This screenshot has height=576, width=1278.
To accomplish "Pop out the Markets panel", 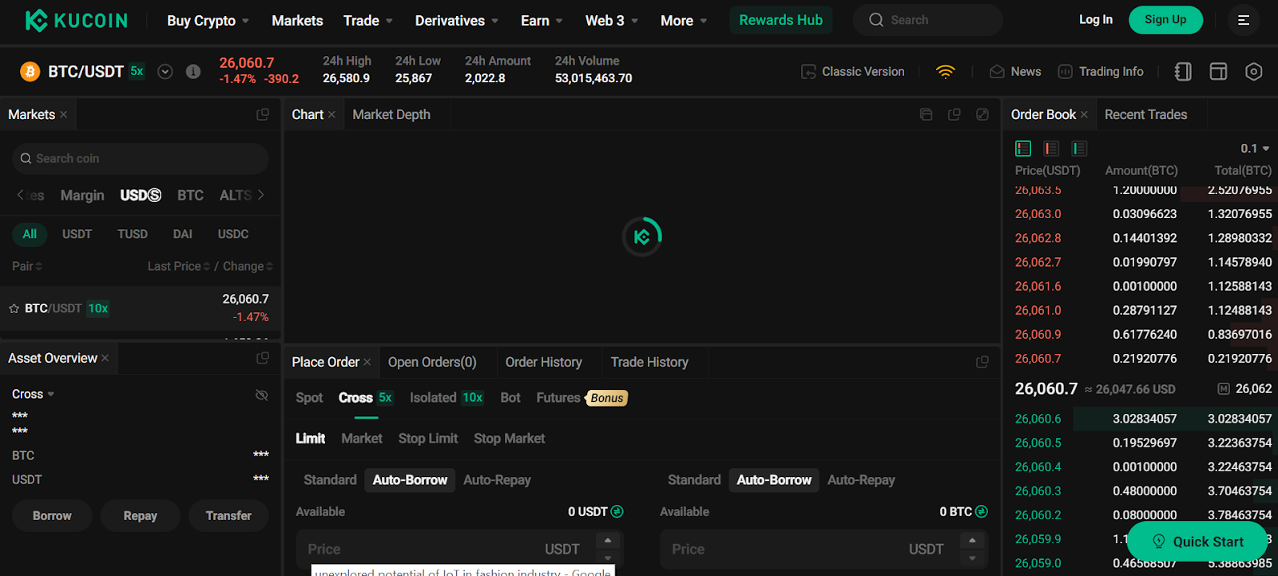I will coord(263,115).
